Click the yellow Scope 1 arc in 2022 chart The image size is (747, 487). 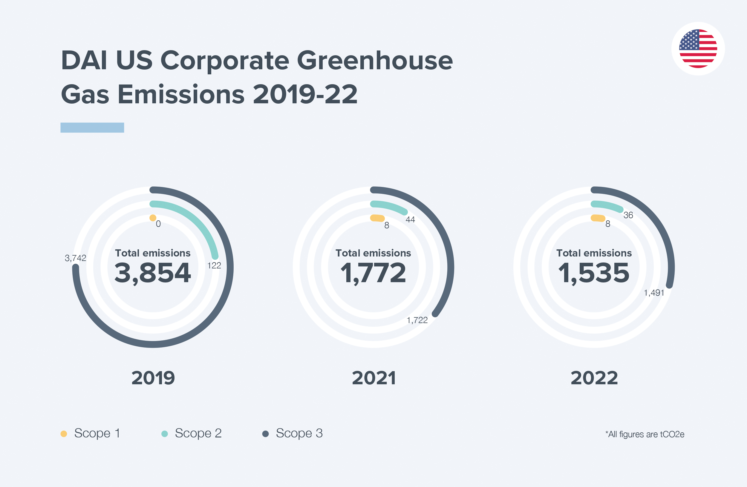[x=598, y=218]
